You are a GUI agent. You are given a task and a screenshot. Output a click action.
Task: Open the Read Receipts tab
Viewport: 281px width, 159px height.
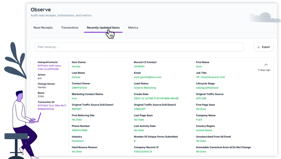click(x=43, y=28)
